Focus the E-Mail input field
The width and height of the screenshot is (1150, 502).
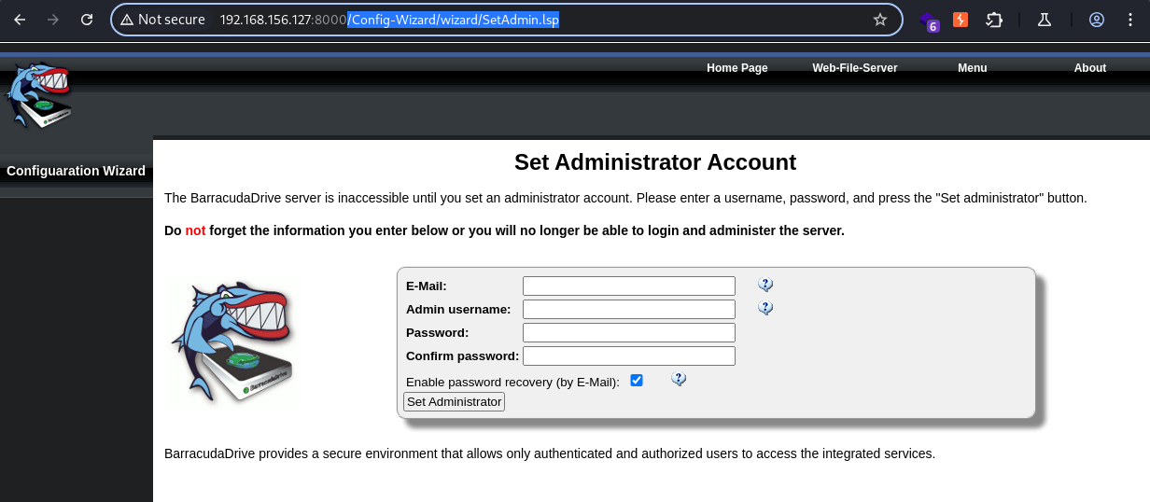point(629,286)
